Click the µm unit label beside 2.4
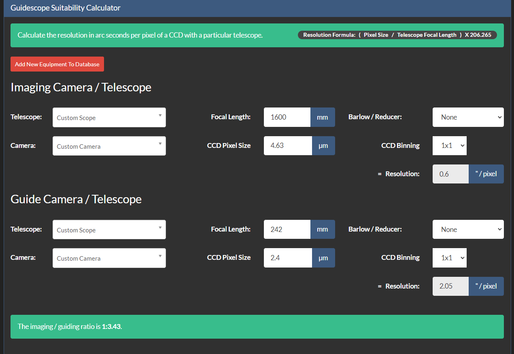Image resolution: width=514 pixels, height=354 pixels. click(x=323, y=258)
